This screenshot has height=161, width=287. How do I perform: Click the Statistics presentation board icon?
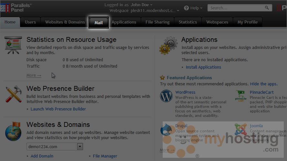tap(13, 45)
